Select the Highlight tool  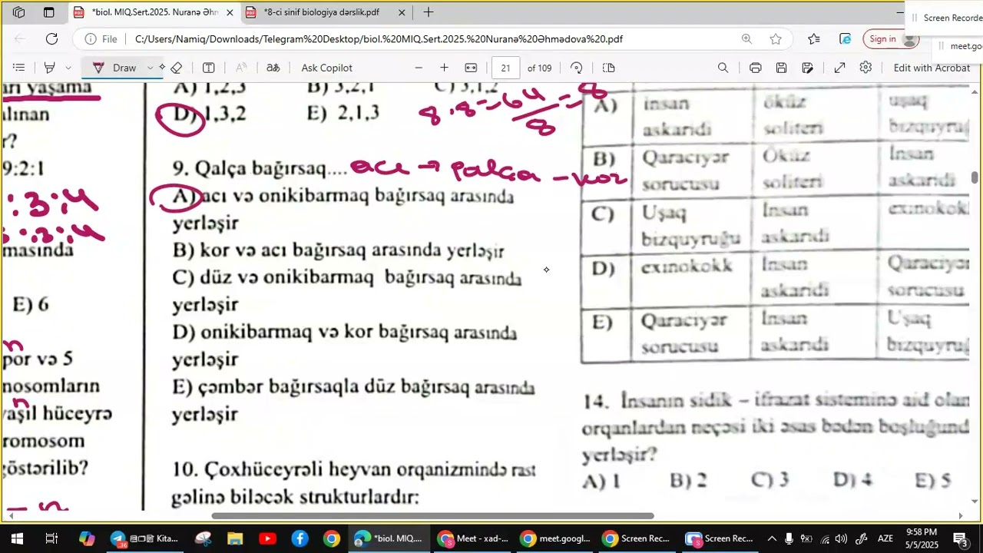pos(49,68)
